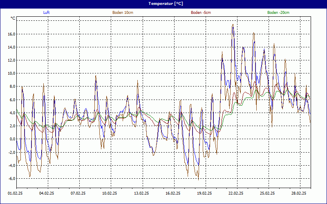Click the y-axis value '8,0'
The height and width of the screenshot is (204, 327).
point(12,86)
